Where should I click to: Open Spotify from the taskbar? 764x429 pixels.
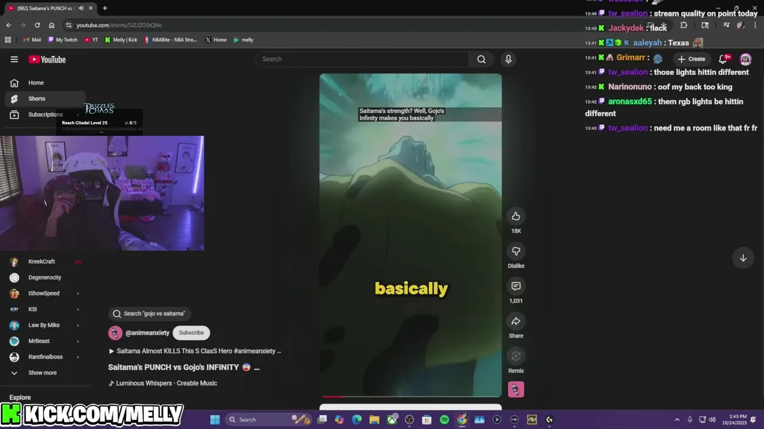[444, 419]
